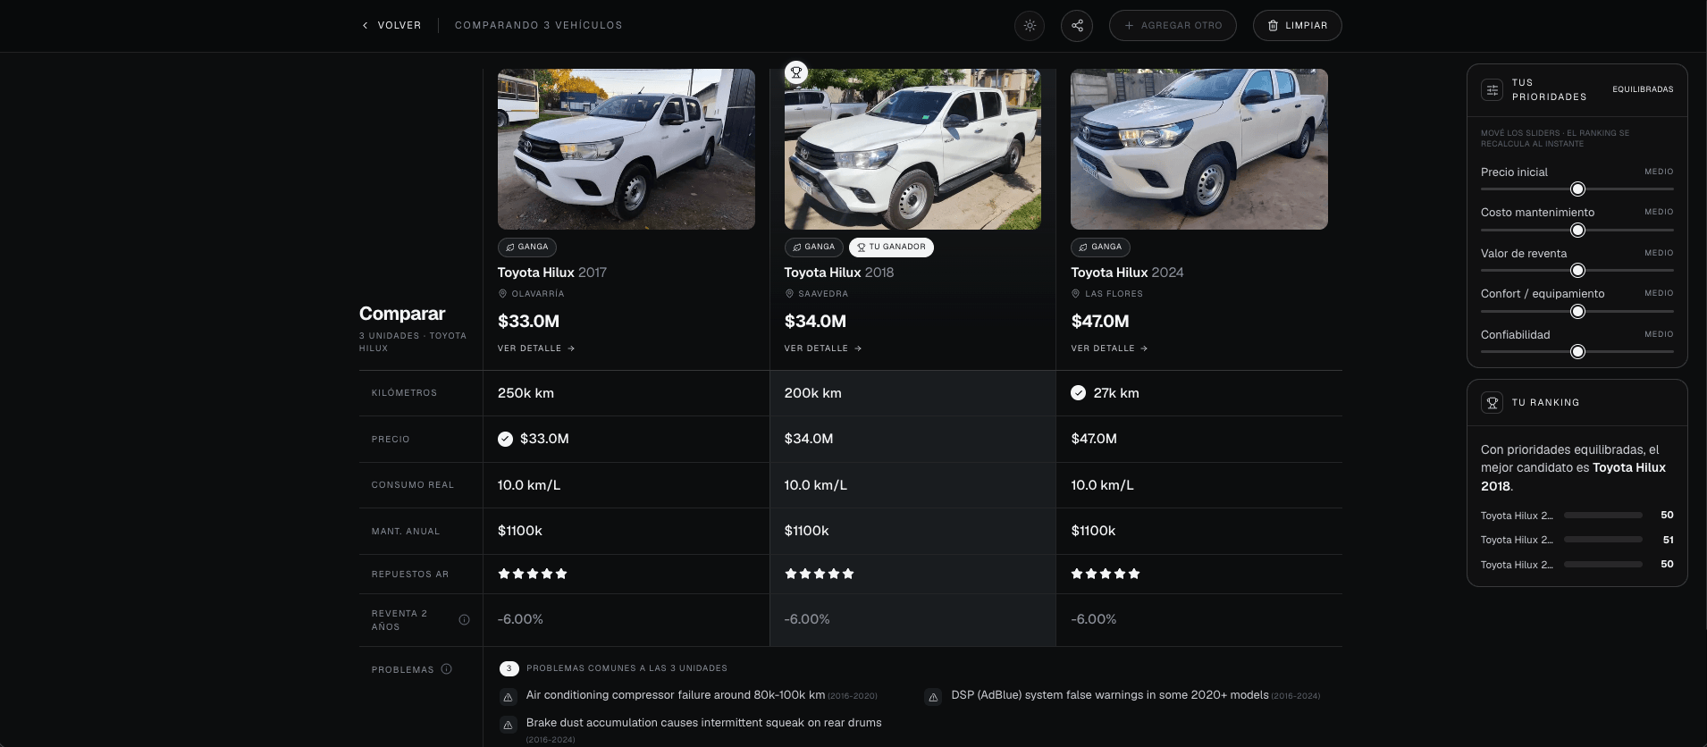Click warning icon for brake dust problem

click(x=508, y=725)
